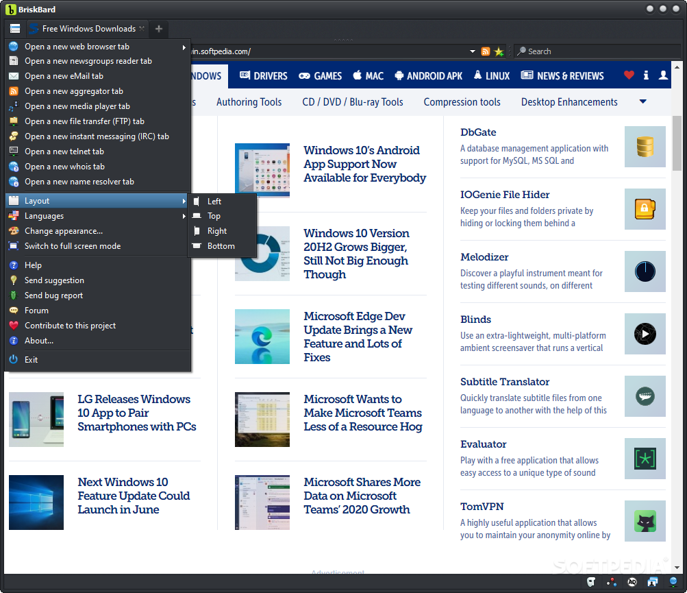Choose Right layout option
687x593 pixels.
[222, 231]
